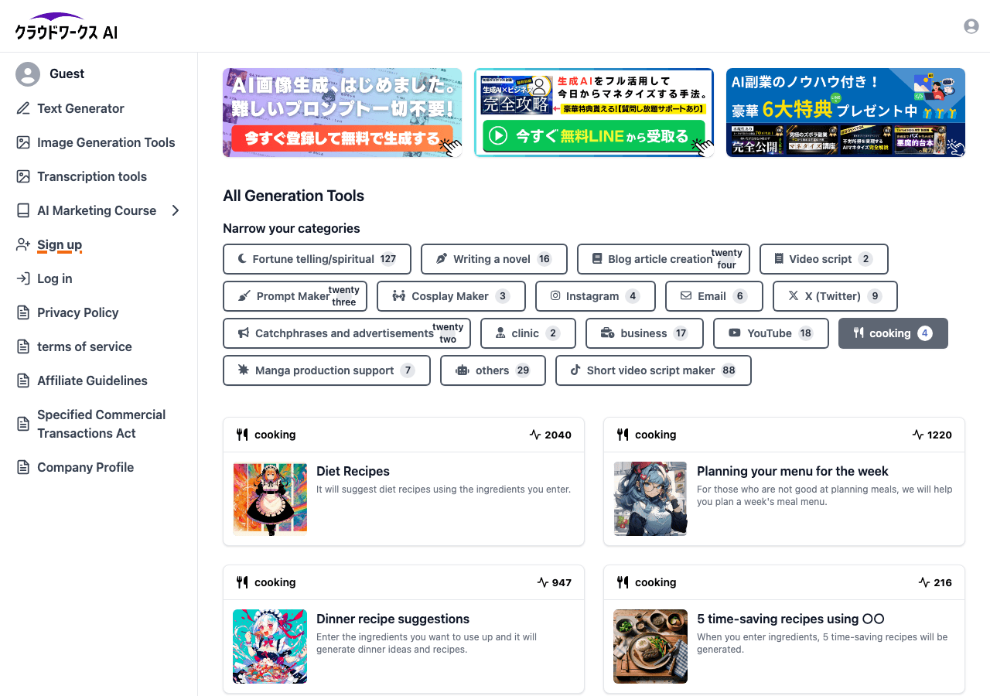Click the document icon beside Affiliate Guidelines
This screenshot has height=696, width=990.
[23, 380]
